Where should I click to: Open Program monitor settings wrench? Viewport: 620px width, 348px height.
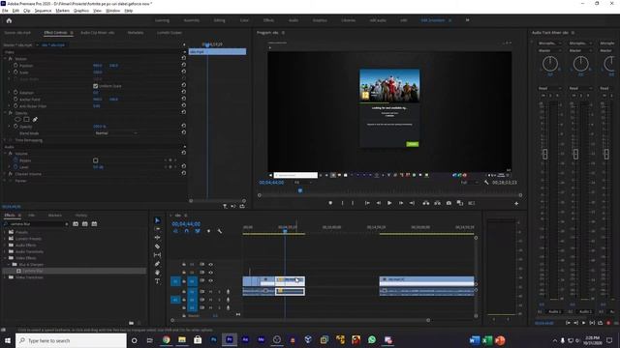point(486,183)
